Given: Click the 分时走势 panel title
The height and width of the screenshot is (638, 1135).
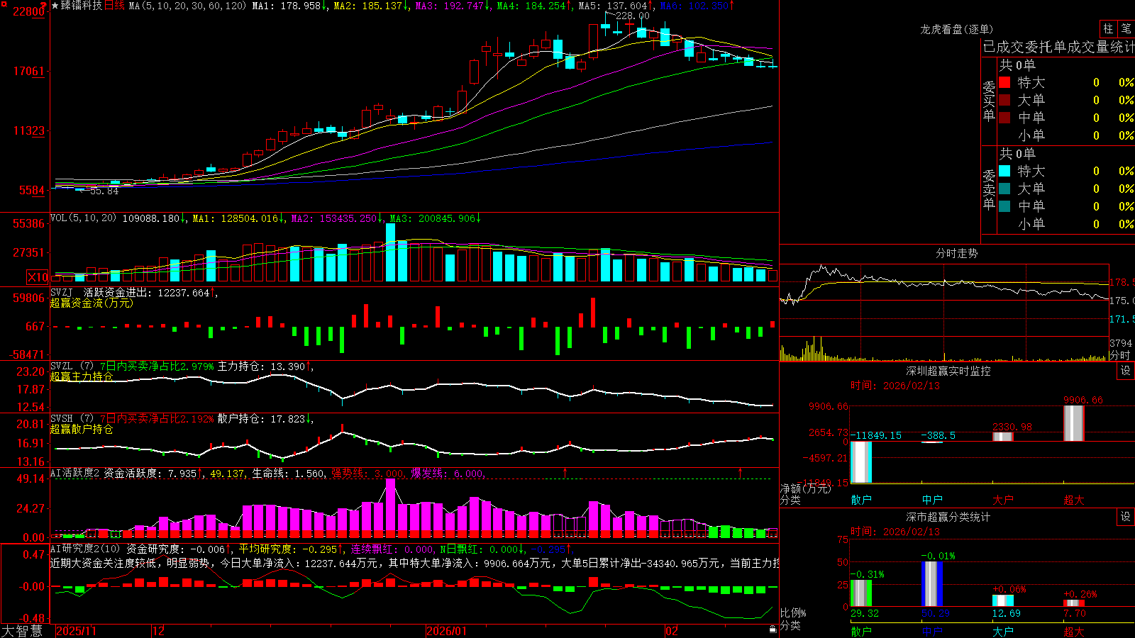Looking at the screenshot, I should point(957,253).
